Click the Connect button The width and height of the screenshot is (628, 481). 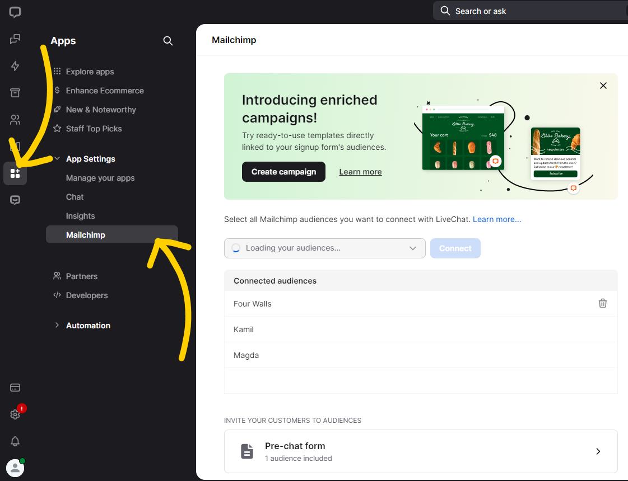click(x=455, y=248)
